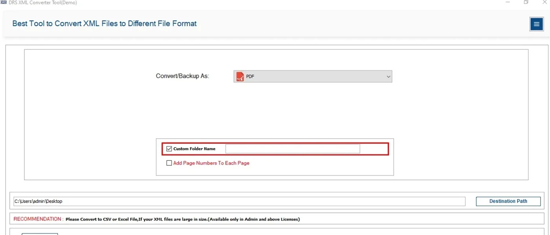Click the DRS app icon in title bar

4,2
